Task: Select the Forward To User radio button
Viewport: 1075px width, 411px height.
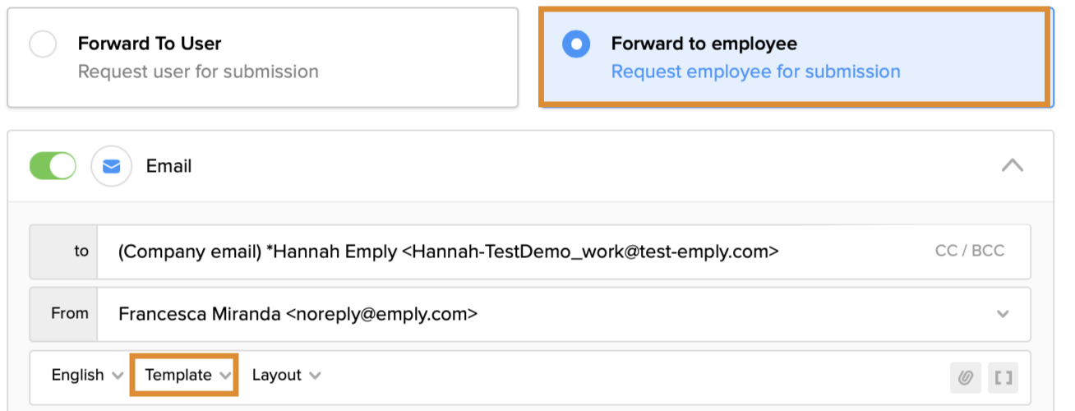Action: [x=43, y=44]
